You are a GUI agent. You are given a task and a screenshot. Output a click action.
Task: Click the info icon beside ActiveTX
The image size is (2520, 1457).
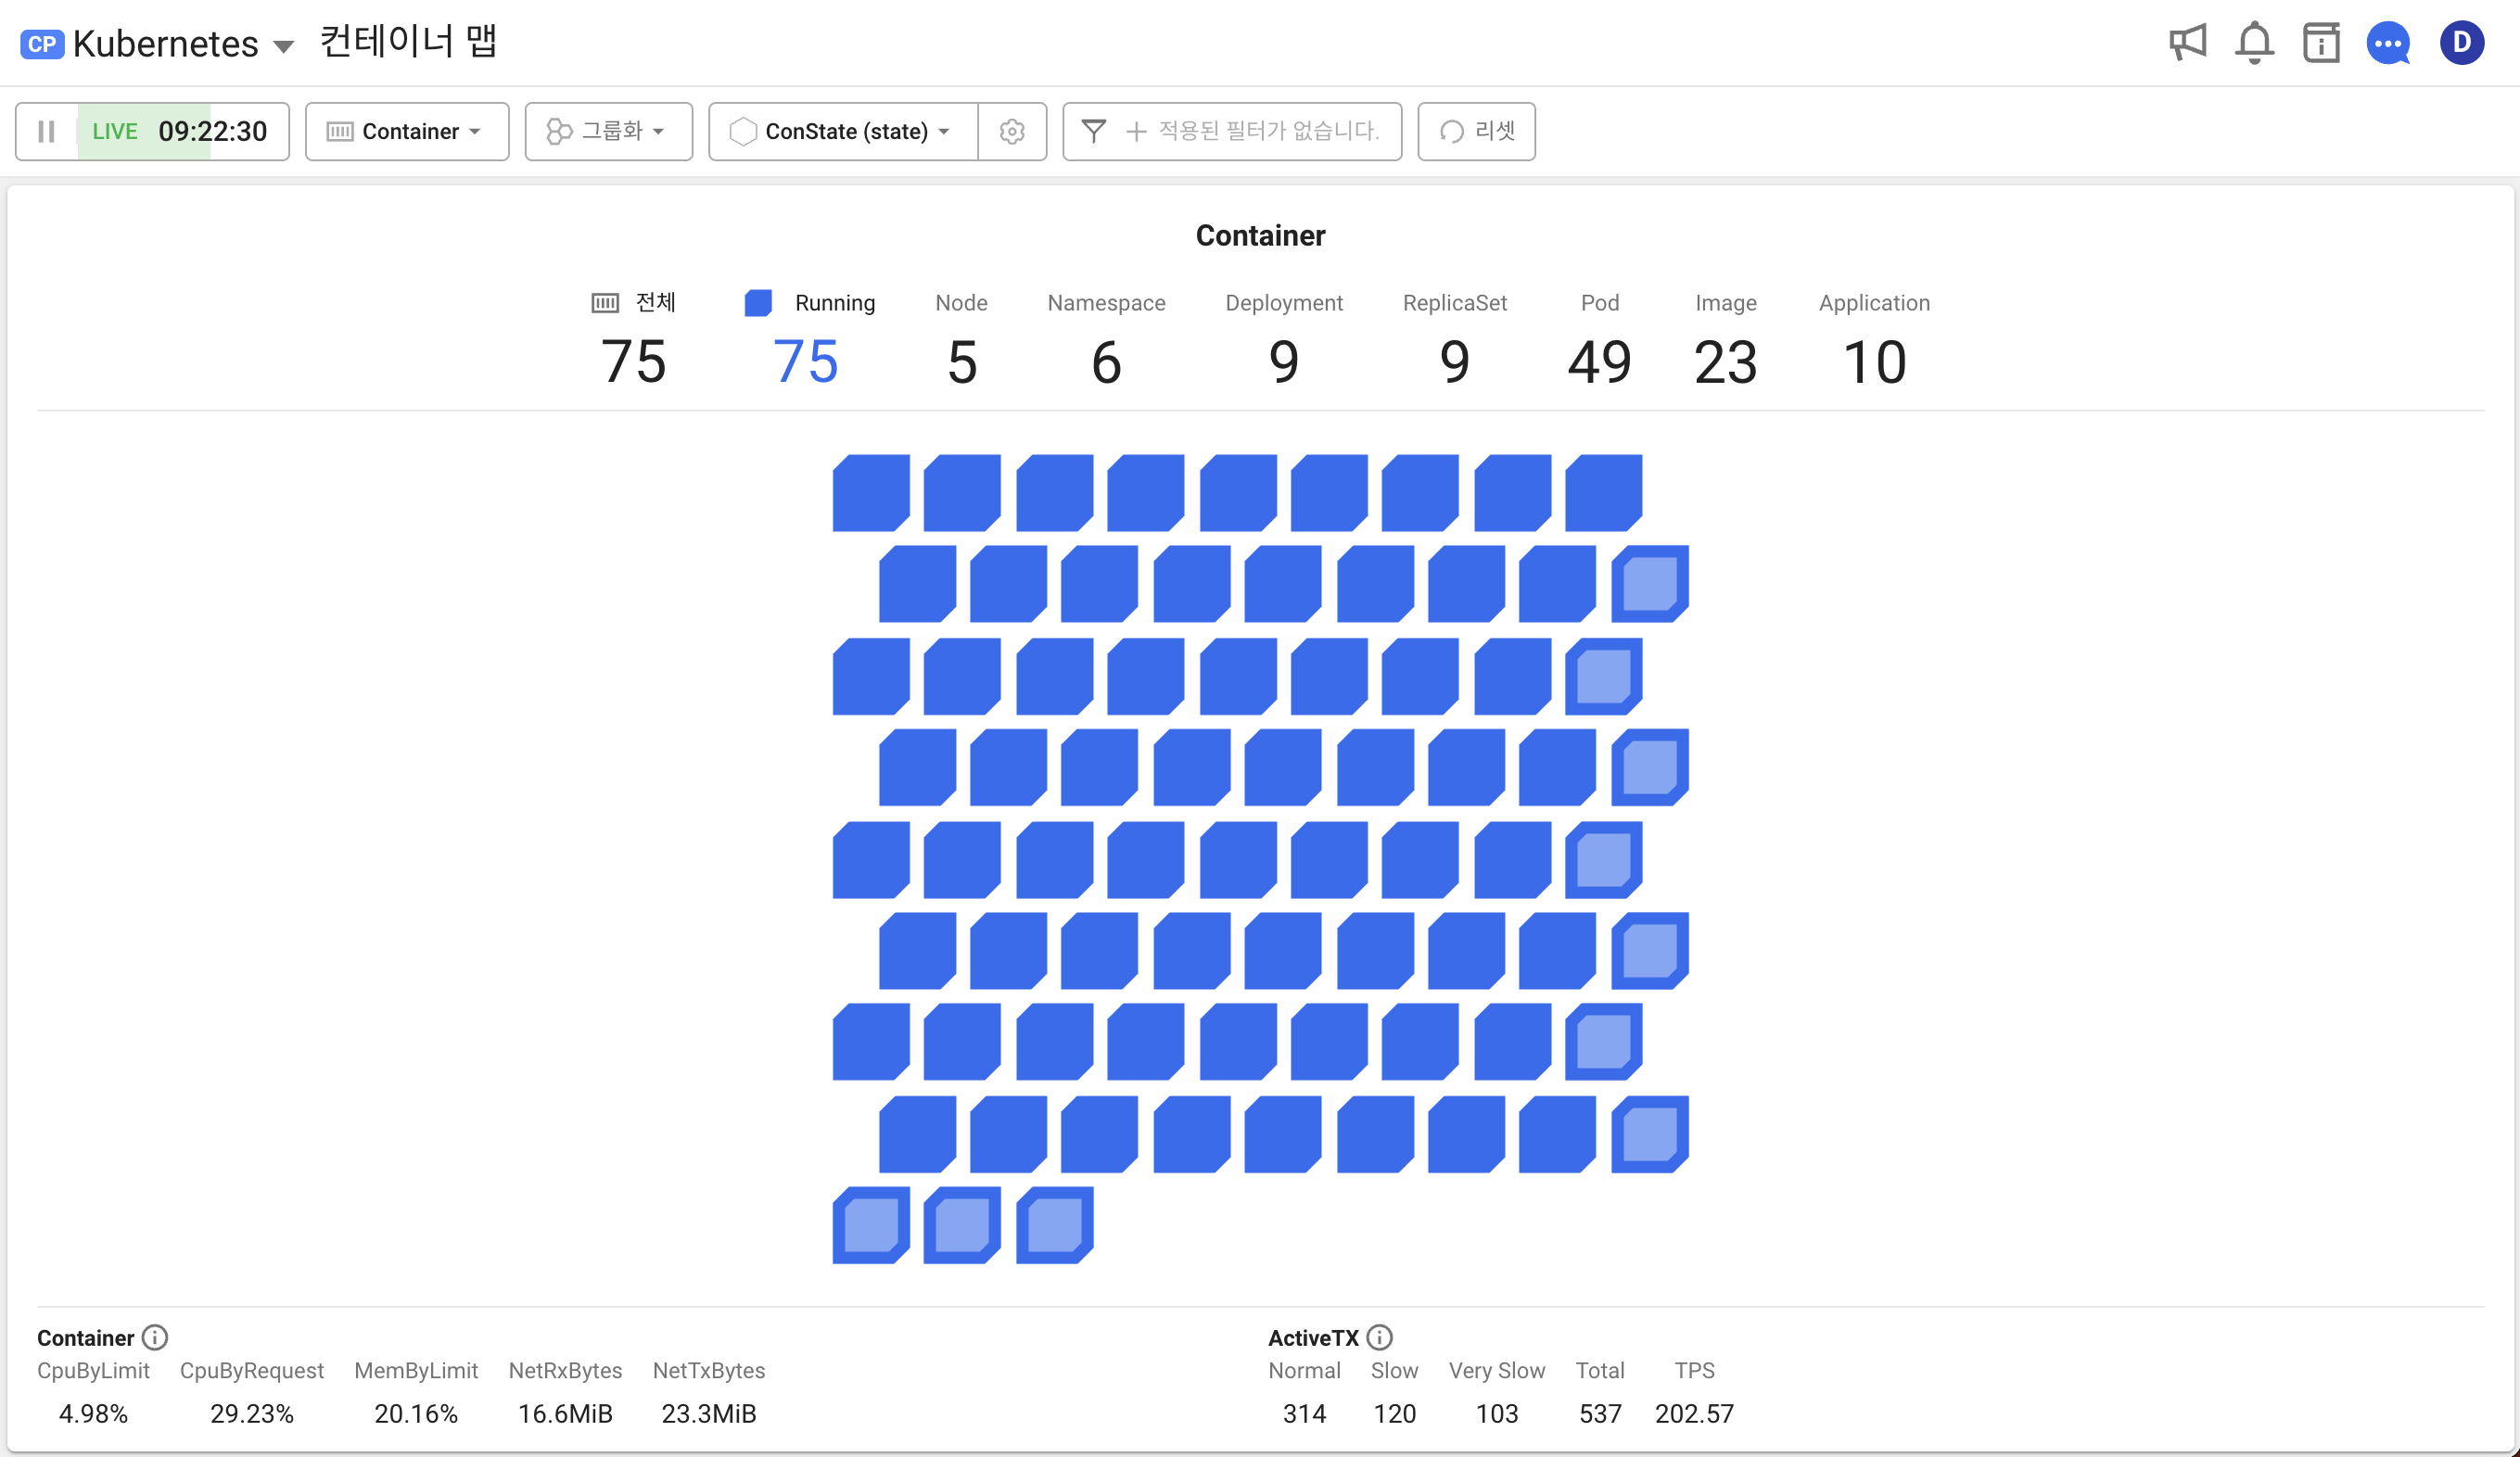1379,1337
